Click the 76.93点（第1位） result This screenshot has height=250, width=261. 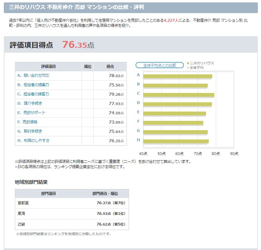coord(111,213)
